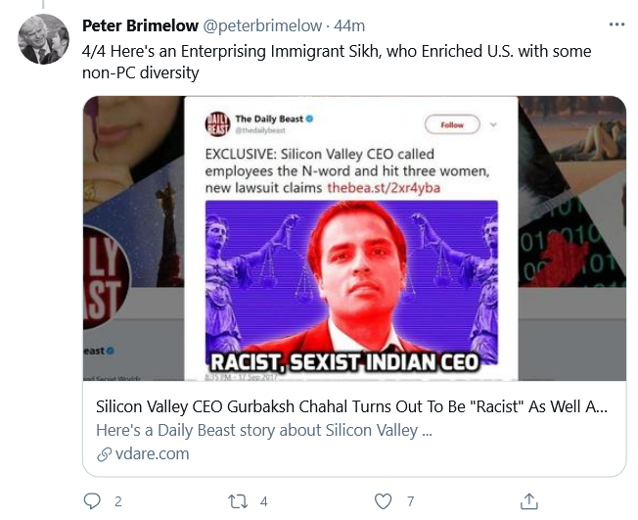This screenshot has height=520, width=638.
Task: Like the tweet with the heart icon
Action: [384, 501]
